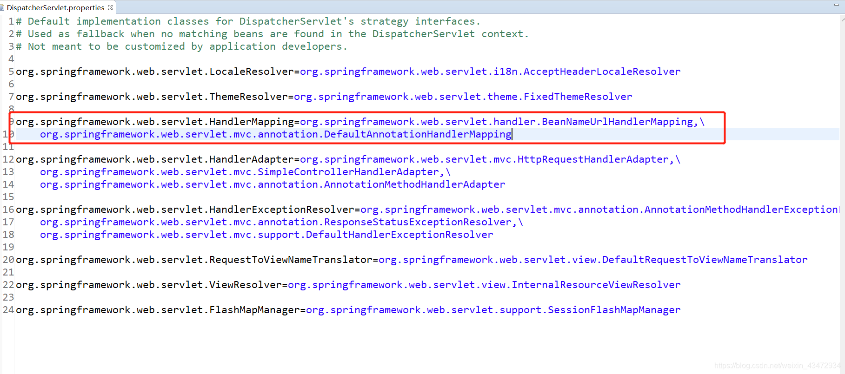The width and height of the screenshot is (845, 374).
Task: Place cursor in the HandlerAdapter key
Action: coord(155,159)
